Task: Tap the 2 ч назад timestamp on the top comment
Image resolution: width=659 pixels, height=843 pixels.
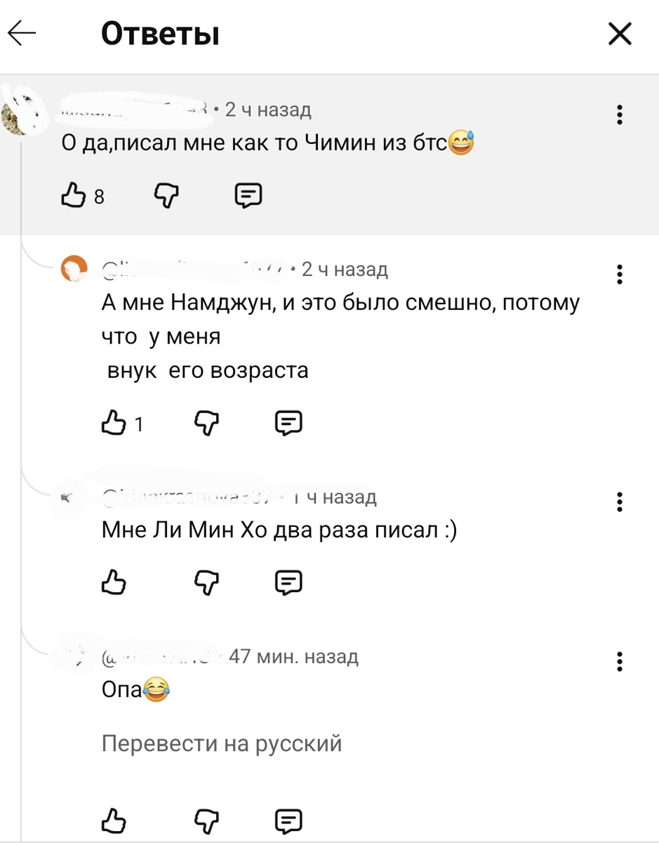Action: click(x=269, y=110)
